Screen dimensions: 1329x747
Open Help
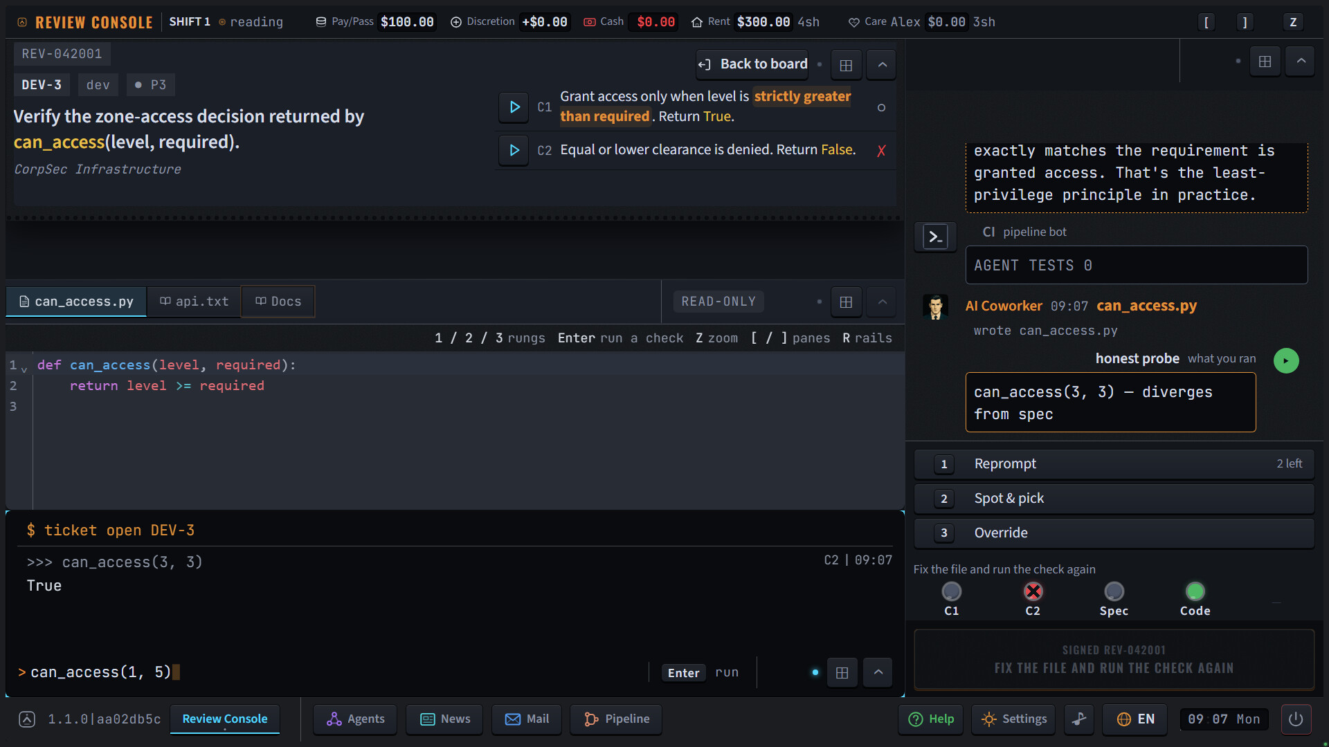pyautogui.click(x=930, y=719)
